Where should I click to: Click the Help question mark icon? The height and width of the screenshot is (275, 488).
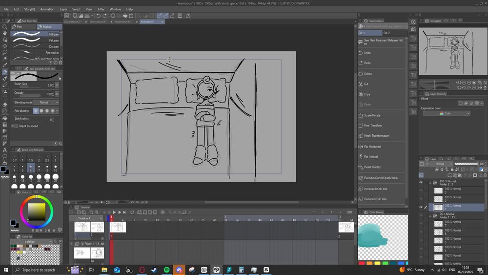pyautogui.click(x=188, y=16)
